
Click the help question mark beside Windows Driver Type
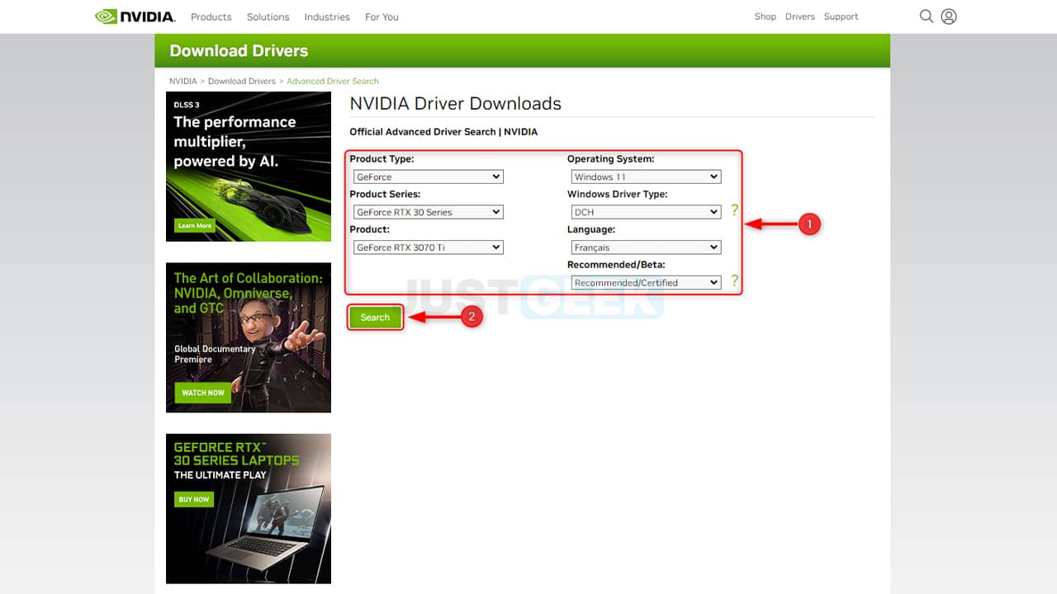[x=734, y=210]
